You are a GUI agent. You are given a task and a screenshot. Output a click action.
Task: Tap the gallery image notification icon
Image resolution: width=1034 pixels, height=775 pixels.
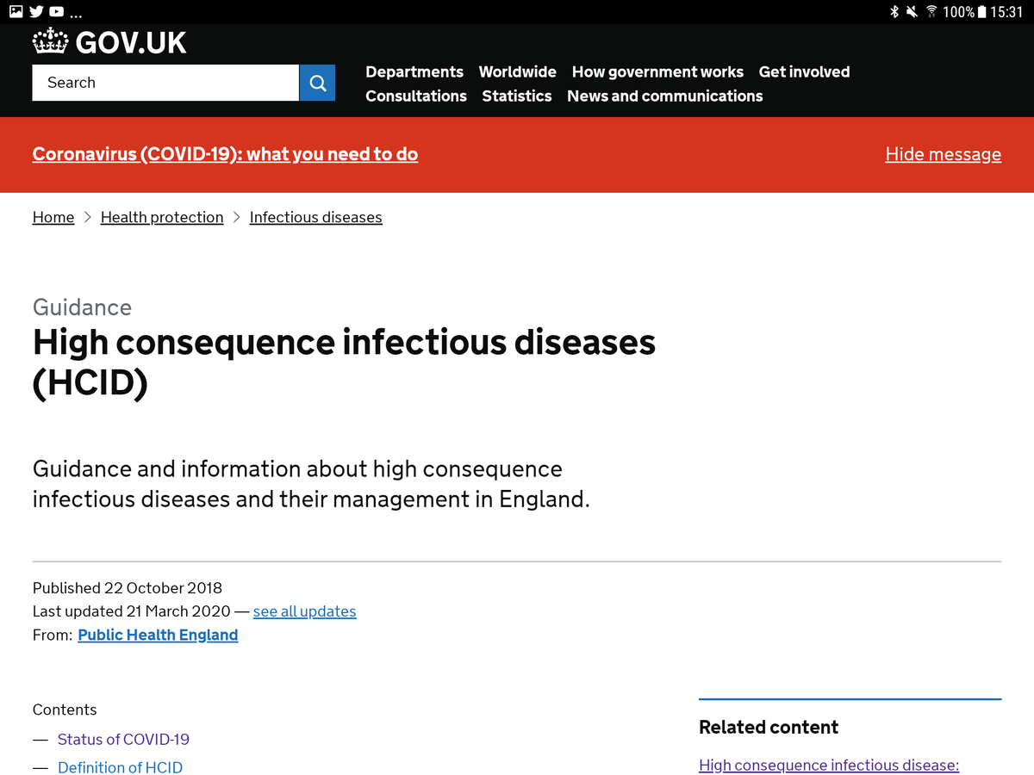point(16,11)
